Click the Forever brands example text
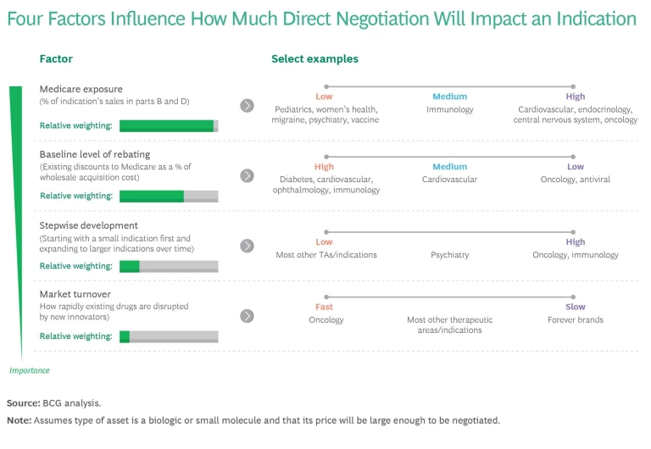This screenshot has width=651, height=449. tap(576, 320)
